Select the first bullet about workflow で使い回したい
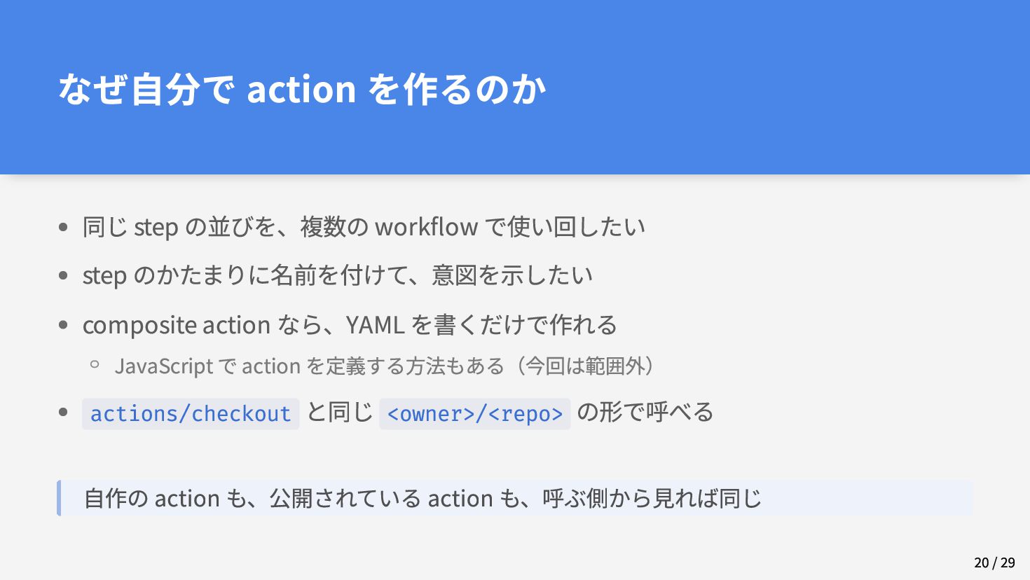The width and height of the screenshot is (1030, 580). (364, 227)
